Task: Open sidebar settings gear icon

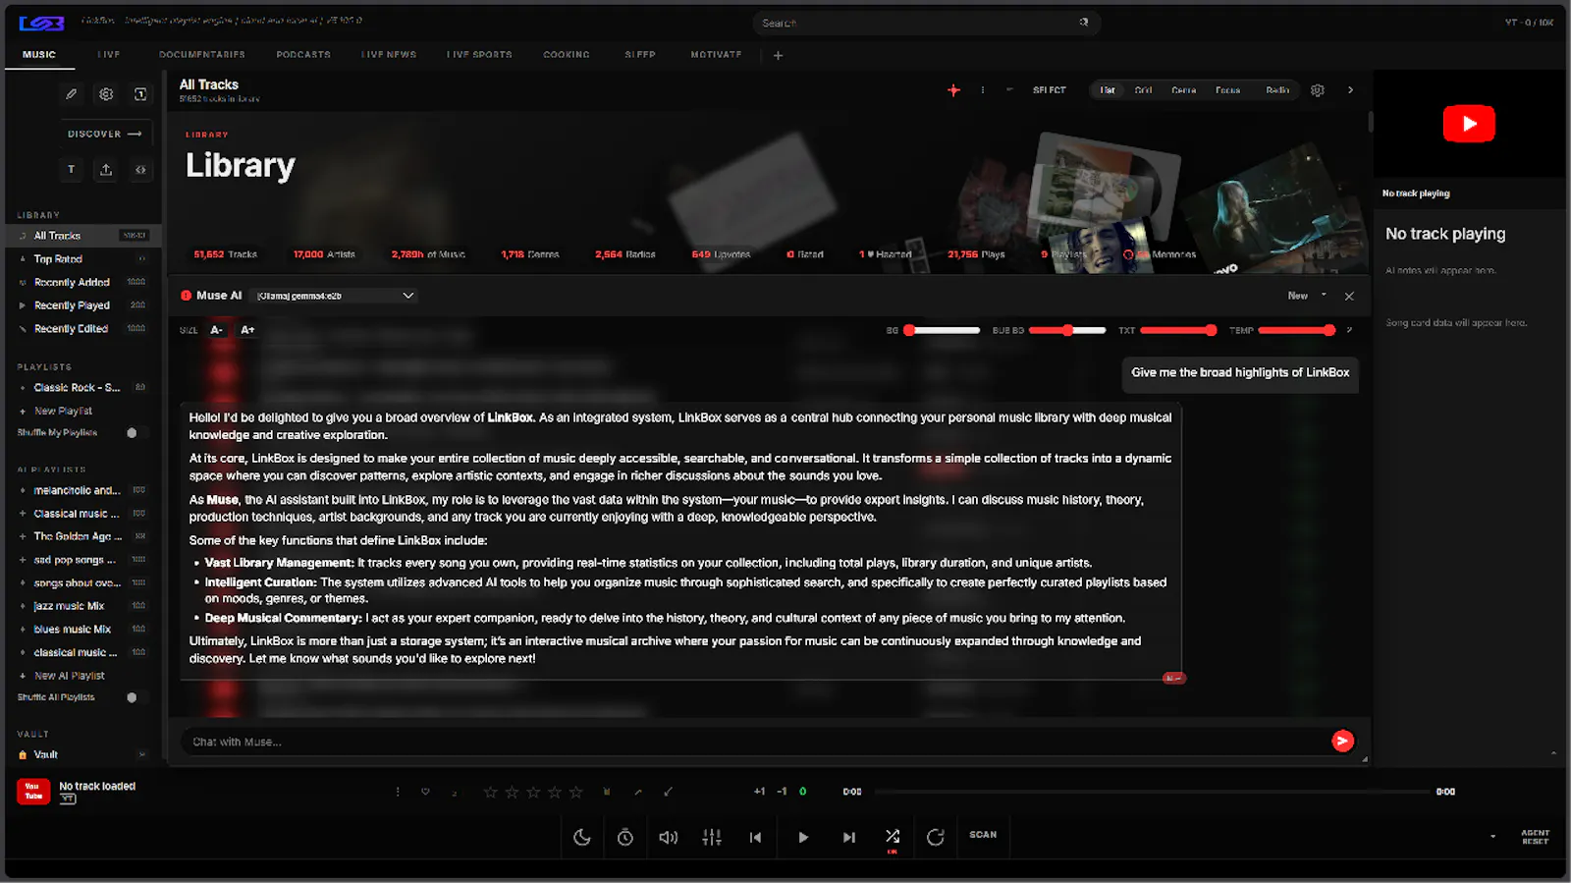Action: point(106,94)
